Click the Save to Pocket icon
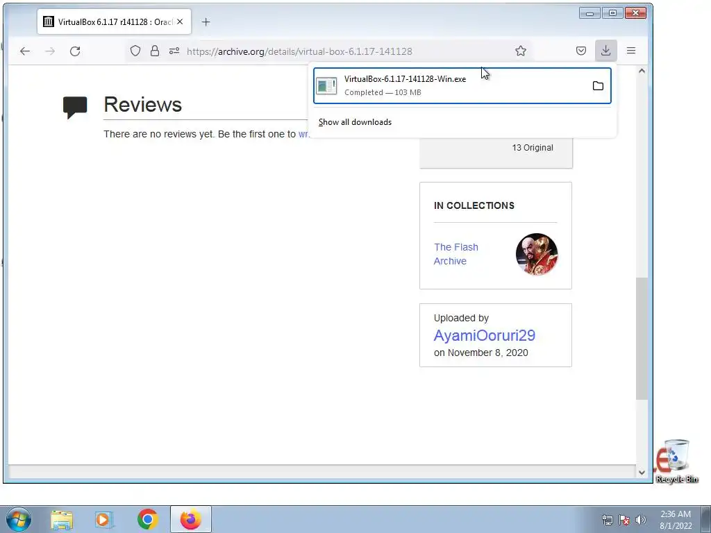This screenshot has width=711, height=533. 581,51
